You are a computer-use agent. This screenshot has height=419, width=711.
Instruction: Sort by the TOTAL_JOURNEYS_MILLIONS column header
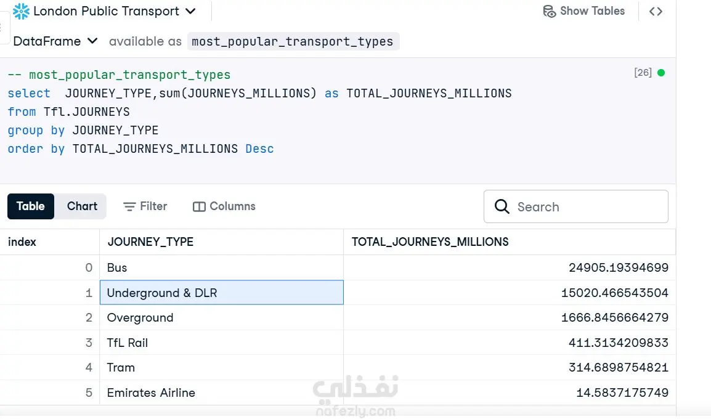click(430, 242)
